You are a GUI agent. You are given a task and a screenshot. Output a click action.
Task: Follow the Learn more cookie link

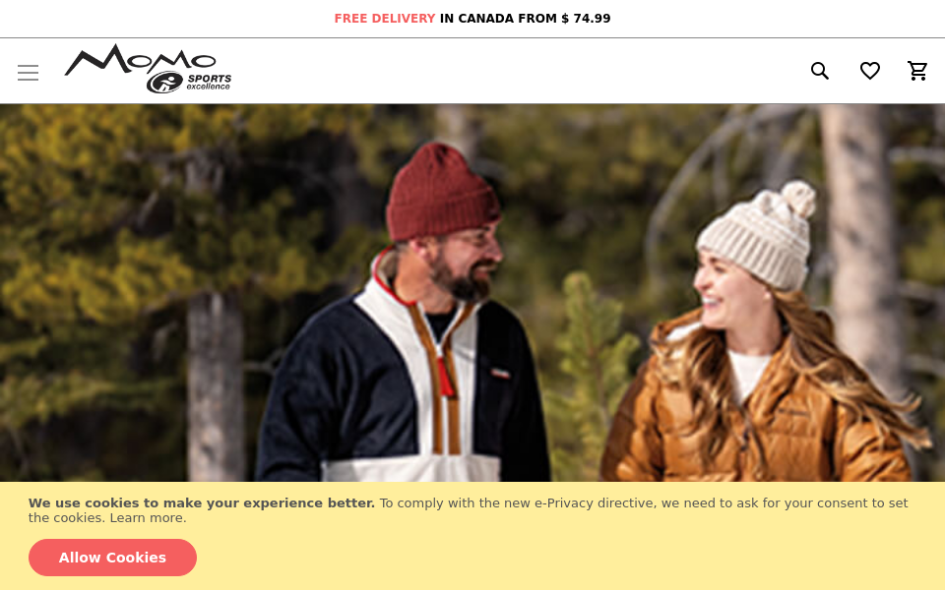(x=148, y=518)
